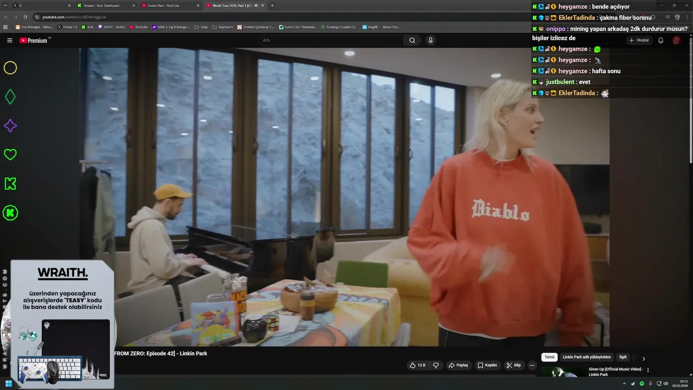Viewport: 693px width, 390px height.
Task: Open options for Given Up video suggestion
Action: click(x=648, y=370)
